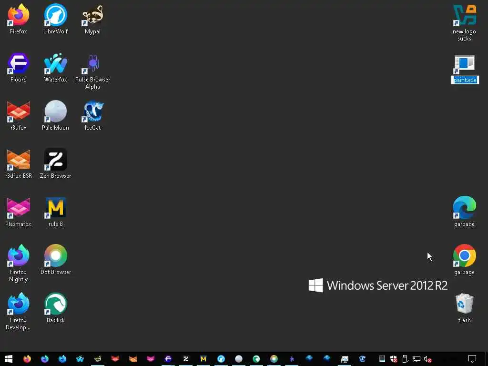Switch to LibreWolf in the taskbar
The width and height of the screenshot is (488, 366).
[221, 359]
